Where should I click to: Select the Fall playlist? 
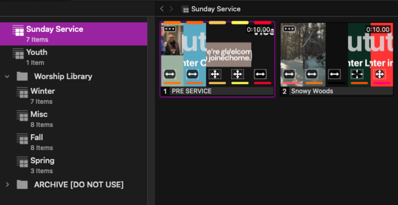coord(36,137)
